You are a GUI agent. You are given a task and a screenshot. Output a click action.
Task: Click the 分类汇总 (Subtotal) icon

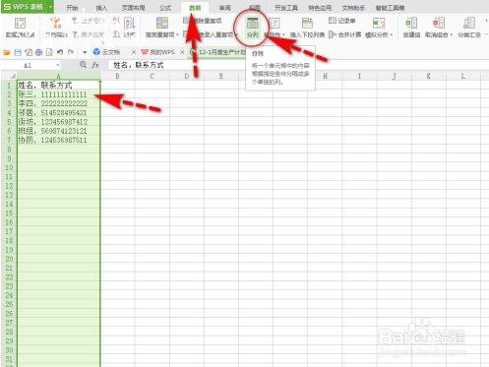click(469, 24)
